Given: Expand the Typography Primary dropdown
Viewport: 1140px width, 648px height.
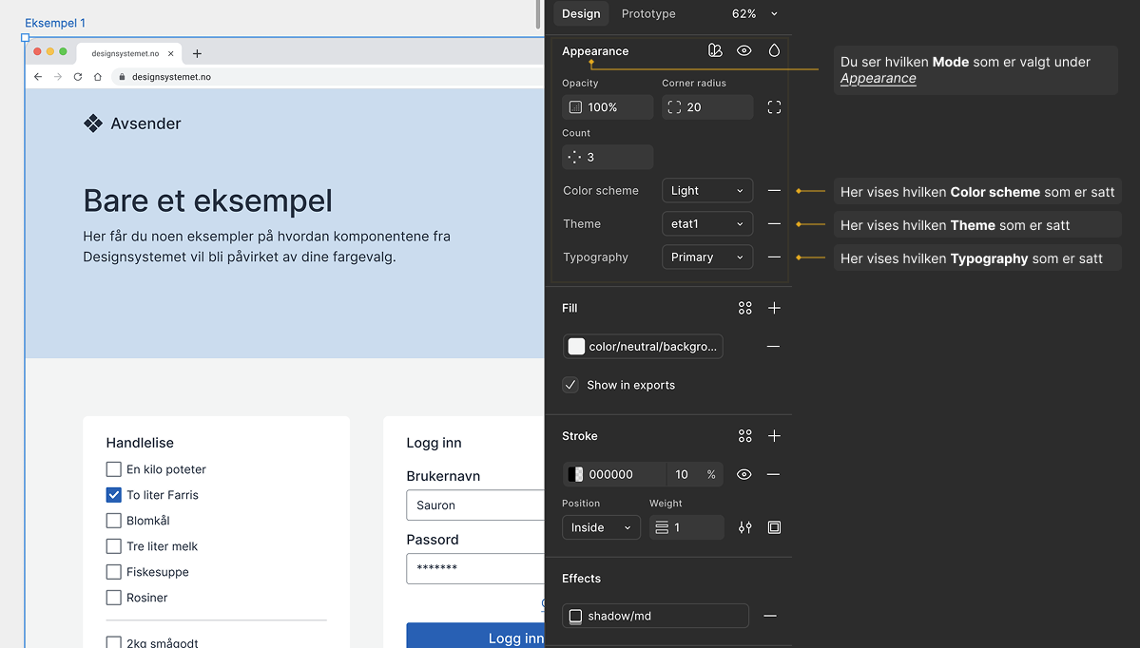Looking at the screenshot, I should click(x=706, y=257).
